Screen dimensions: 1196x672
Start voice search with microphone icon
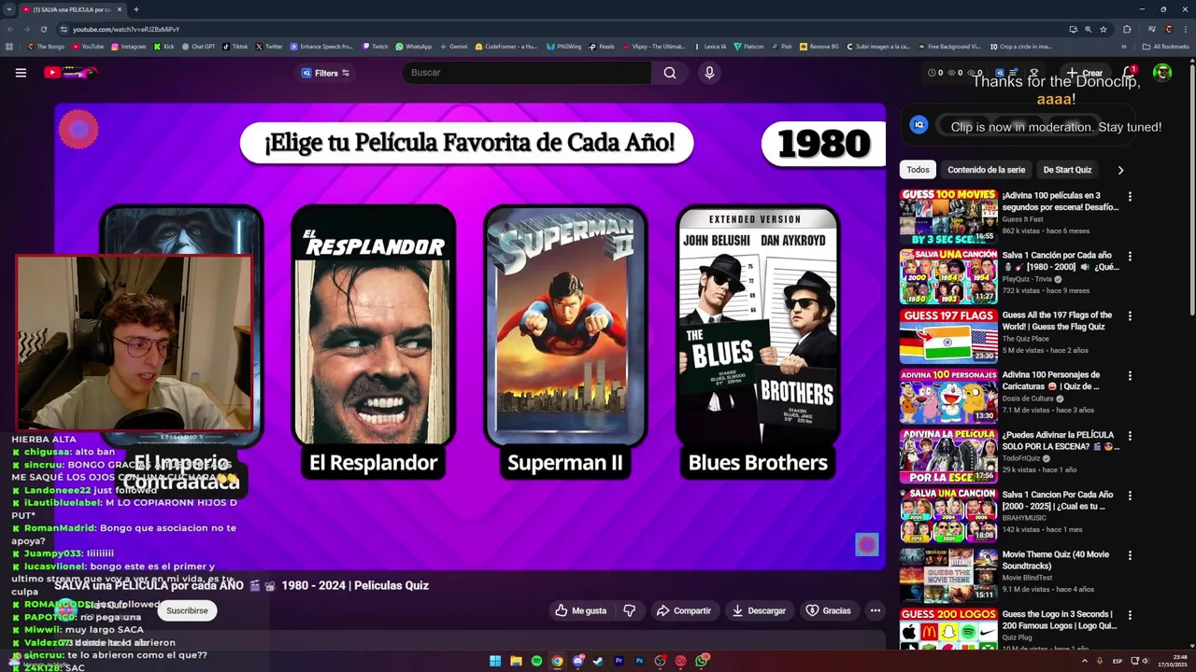pos(709,73)
